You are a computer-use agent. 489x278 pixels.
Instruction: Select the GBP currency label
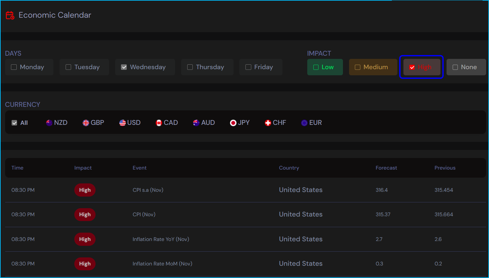tap(97, 123)
